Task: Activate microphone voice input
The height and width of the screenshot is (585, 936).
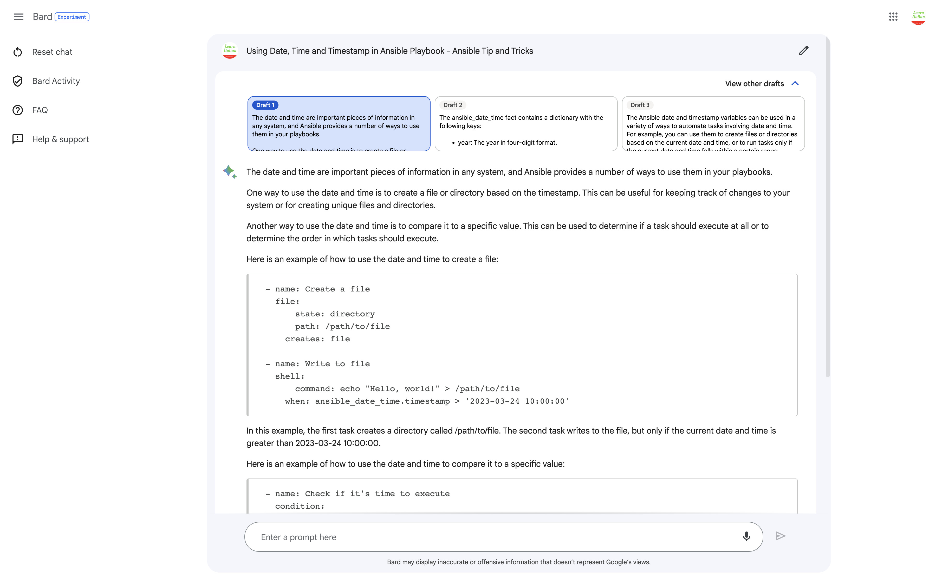Action: pos(747,537)
